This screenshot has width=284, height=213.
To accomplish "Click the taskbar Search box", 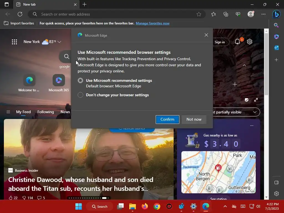I will coord(100,206).
